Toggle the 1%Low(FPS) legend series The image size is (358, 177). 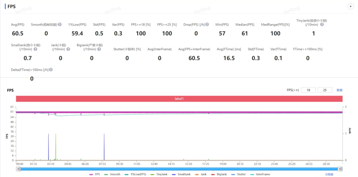[135, 174]
